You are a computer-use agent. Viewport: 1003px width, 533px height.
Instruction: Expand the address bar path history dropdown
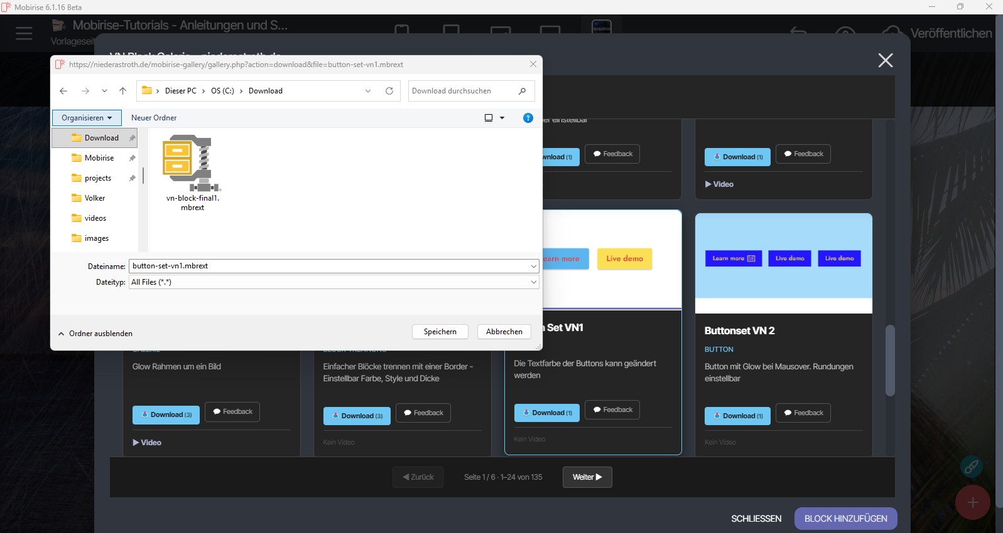coord(368,91)
